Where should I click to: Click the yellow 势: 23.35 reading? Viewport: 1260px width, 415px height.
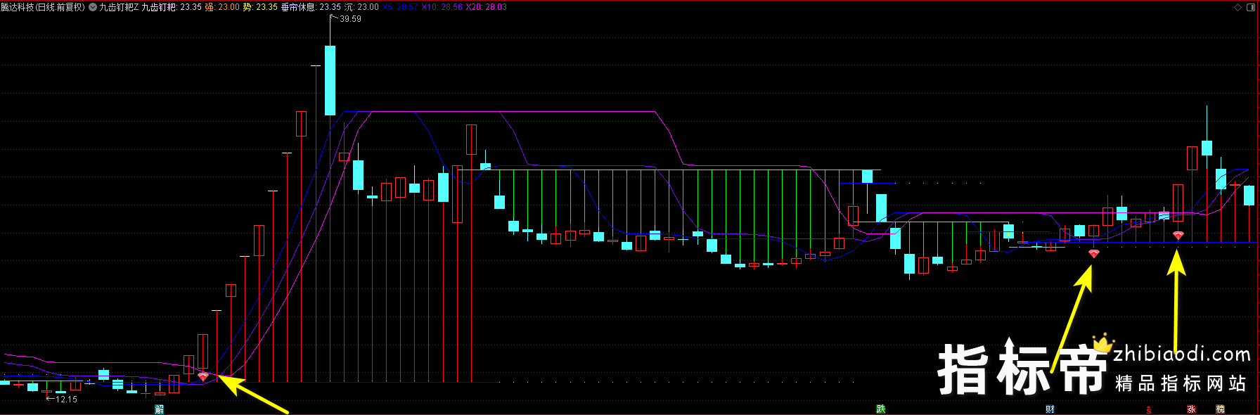pyautogui.click(x=260, y=7)
